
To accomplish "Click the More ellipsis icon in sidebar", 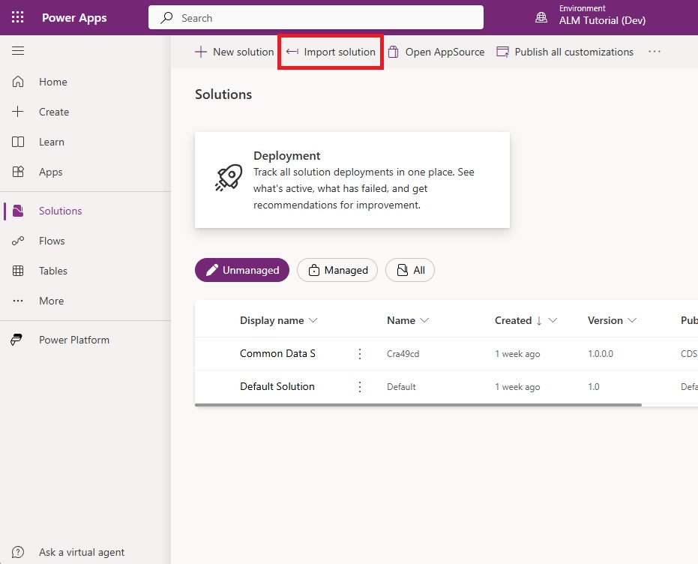I will 18,301.
